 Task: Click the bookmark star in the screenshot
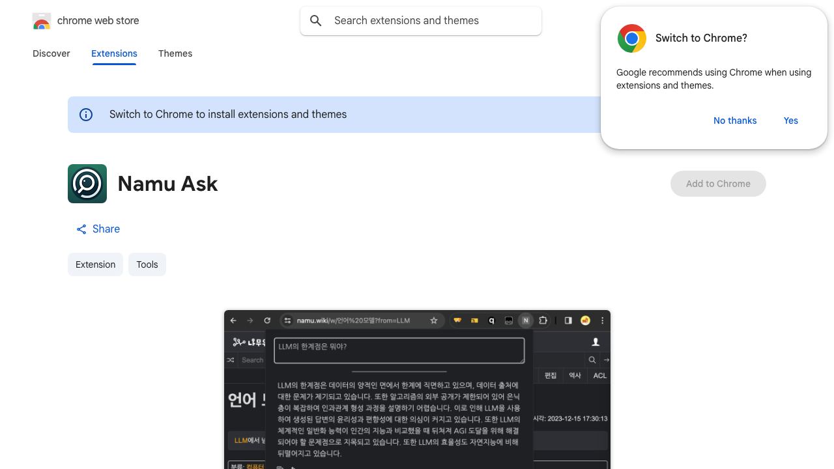coord(434,320)
